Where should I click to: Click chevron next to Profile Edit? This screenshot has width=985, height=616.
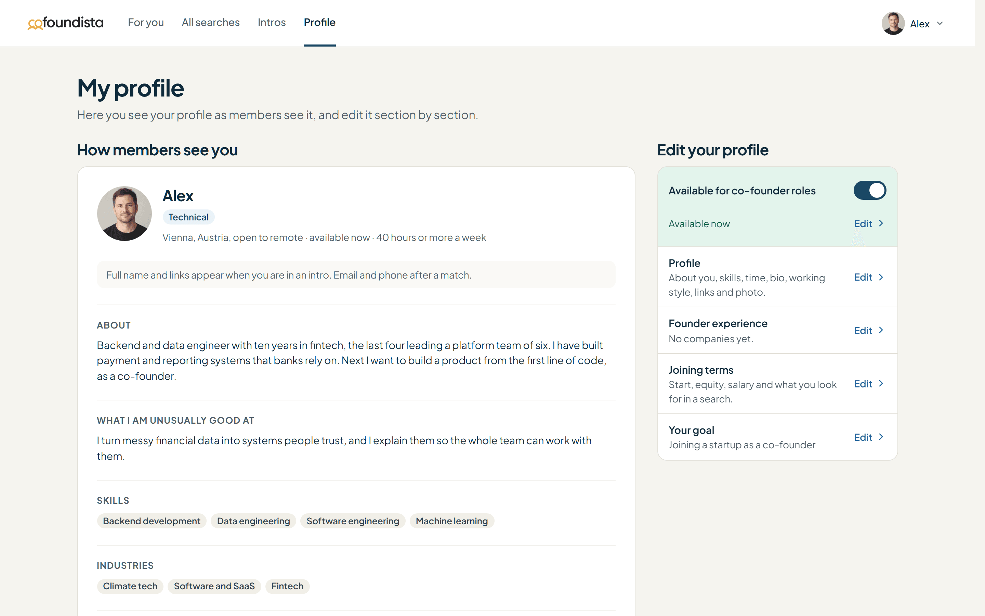pos(881,277)
